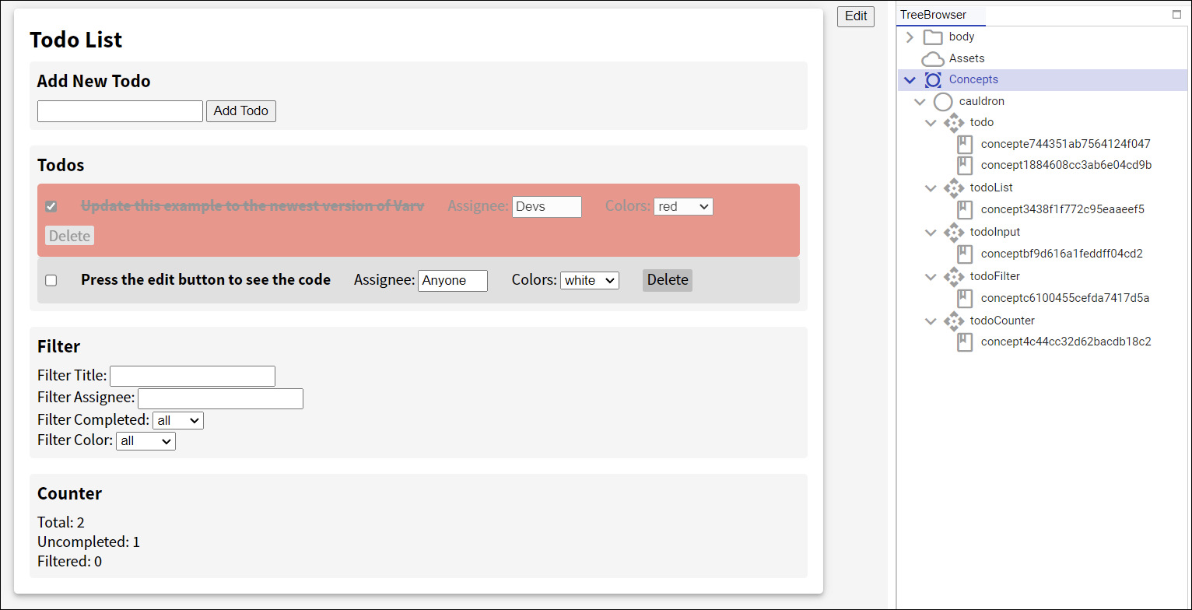
Task: Click the todo concept type icon
Action: (953, 123)
